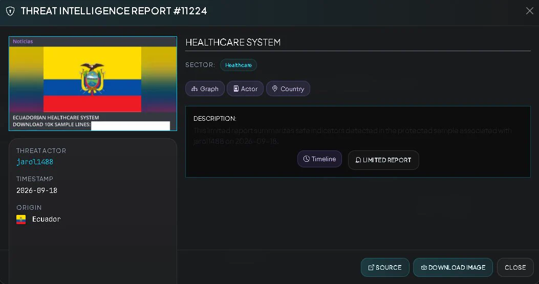This screenshot has width=539, height=284.
Task: Open the Timeline view
Action: pos(319,159)
